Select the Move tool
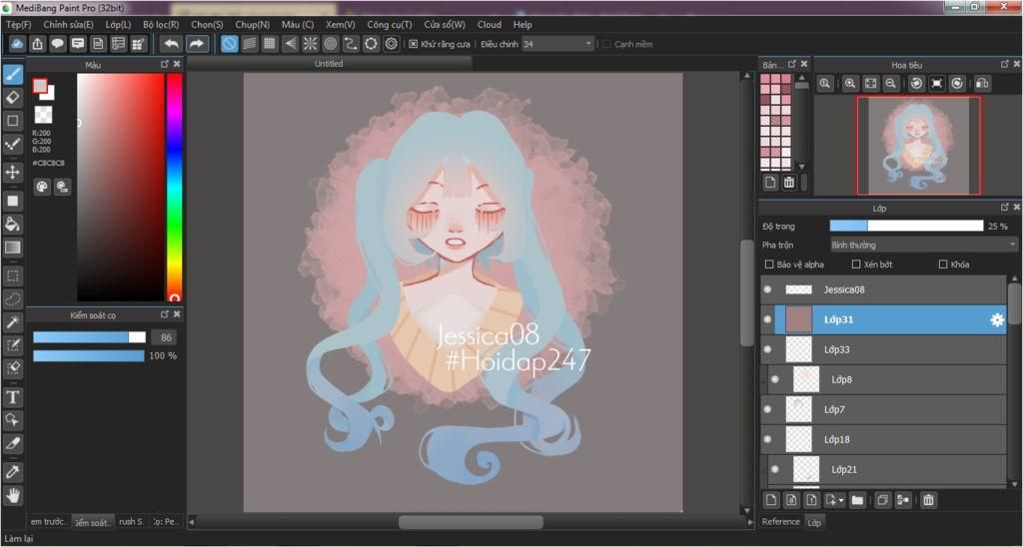1023x547 pixels. (x=12, y=172)
